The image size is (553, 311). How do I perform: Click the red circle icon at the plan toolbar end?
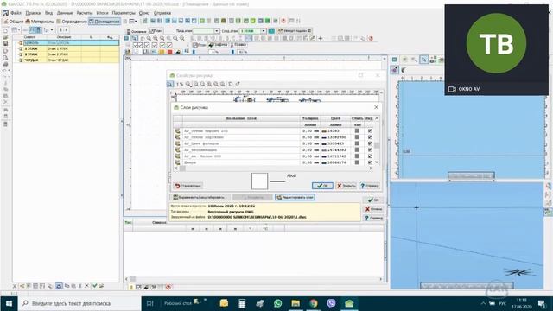tap(371, 38)
